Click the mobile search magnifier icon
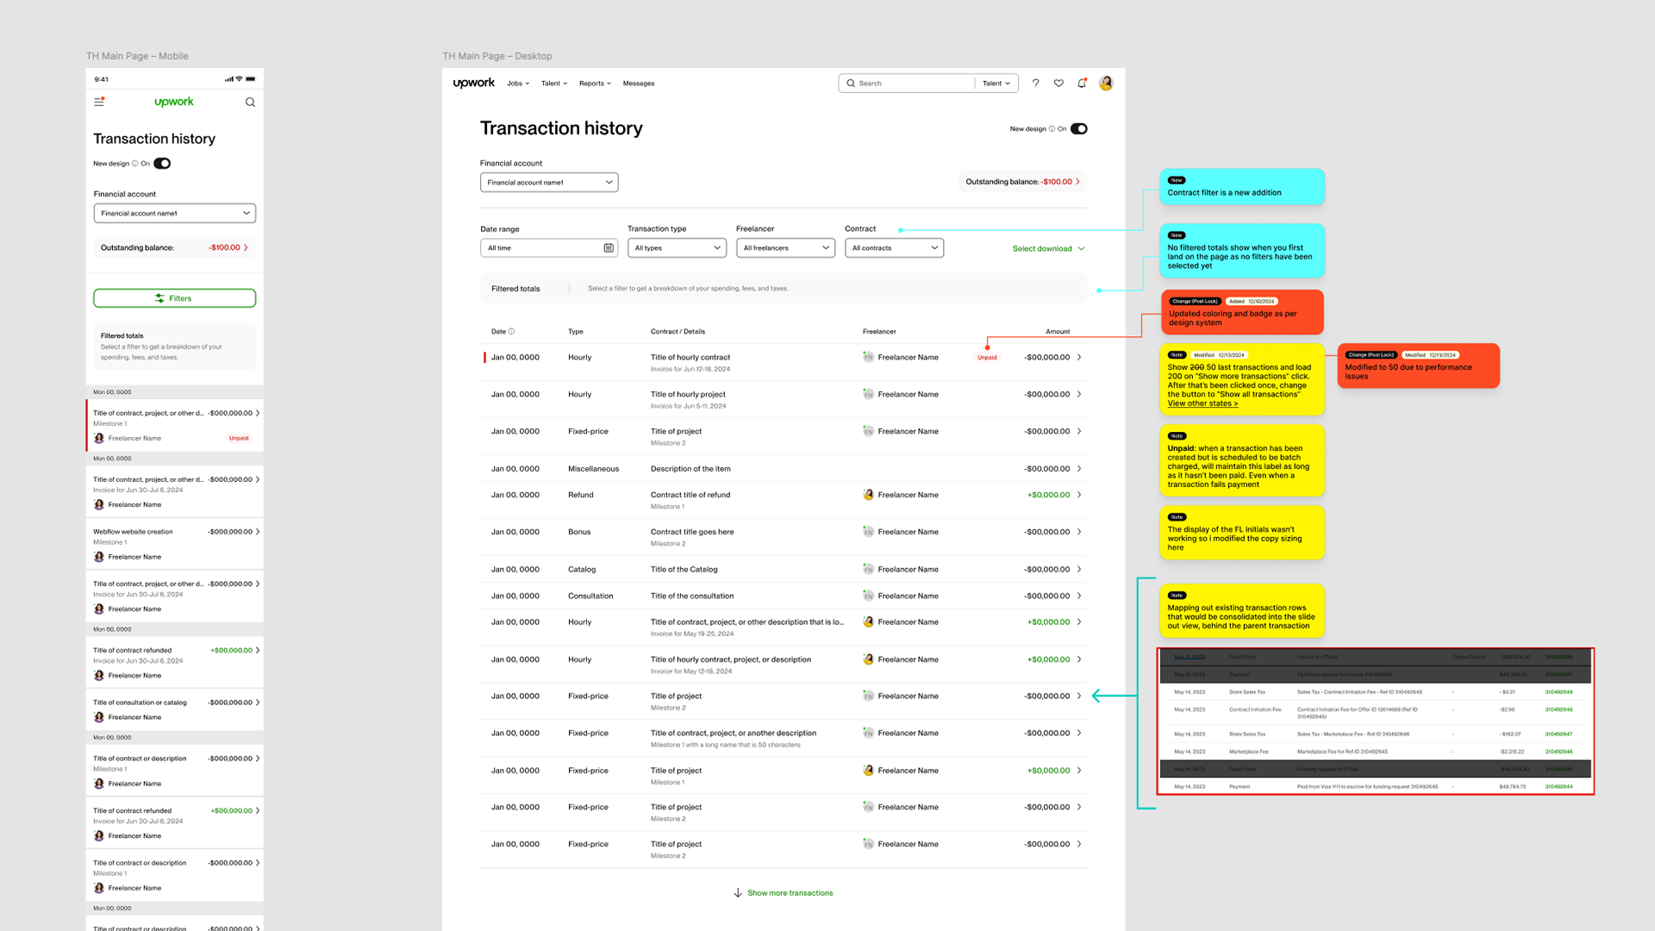The height and width of the screenshot is (931, 1655). click(250, 103)
